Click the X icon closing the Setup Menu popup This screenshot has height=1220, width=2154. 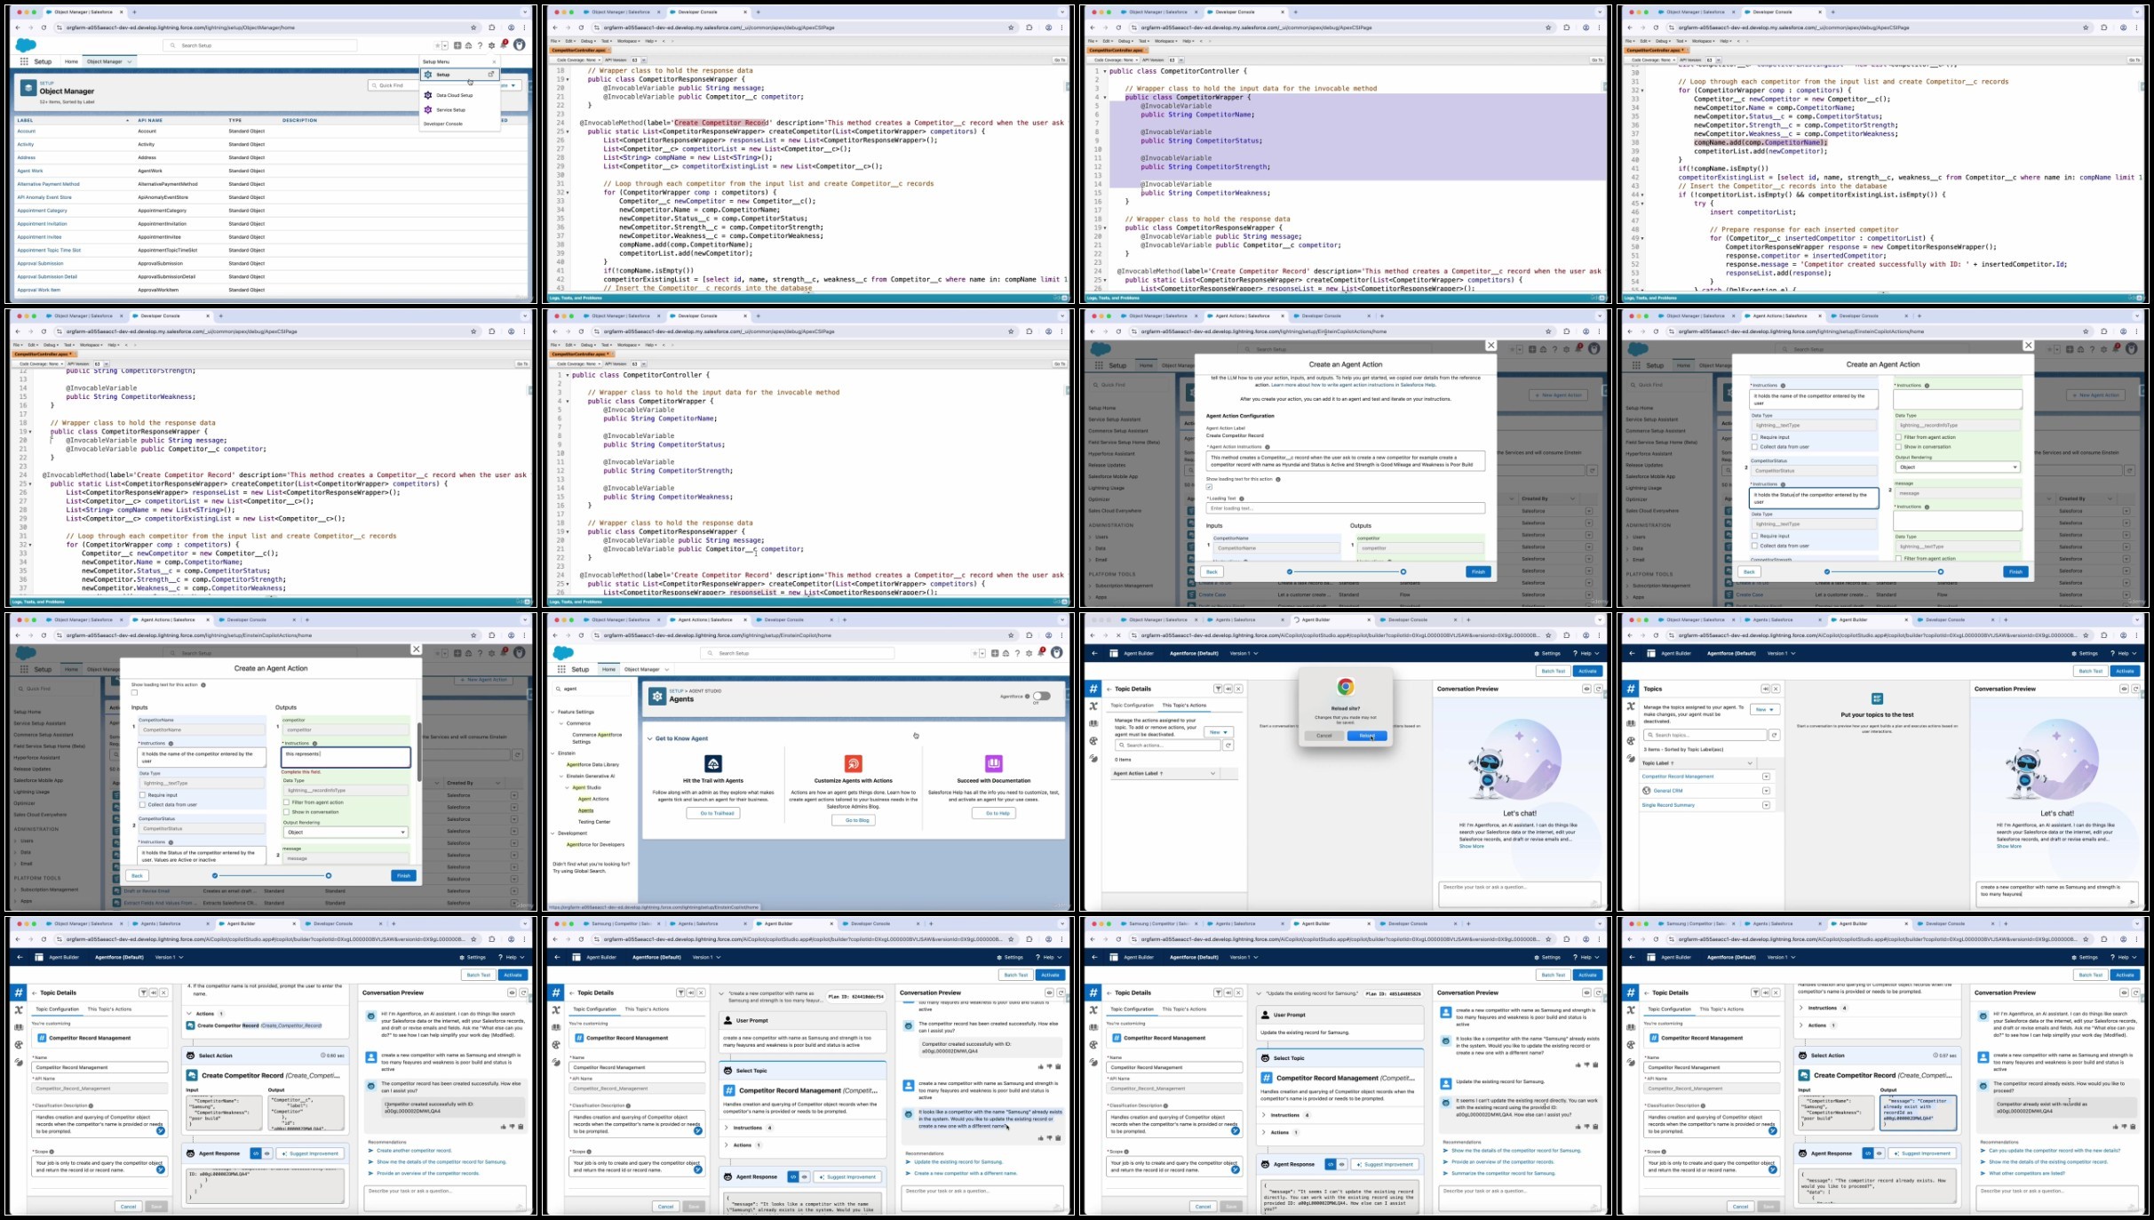coord(494,61)
